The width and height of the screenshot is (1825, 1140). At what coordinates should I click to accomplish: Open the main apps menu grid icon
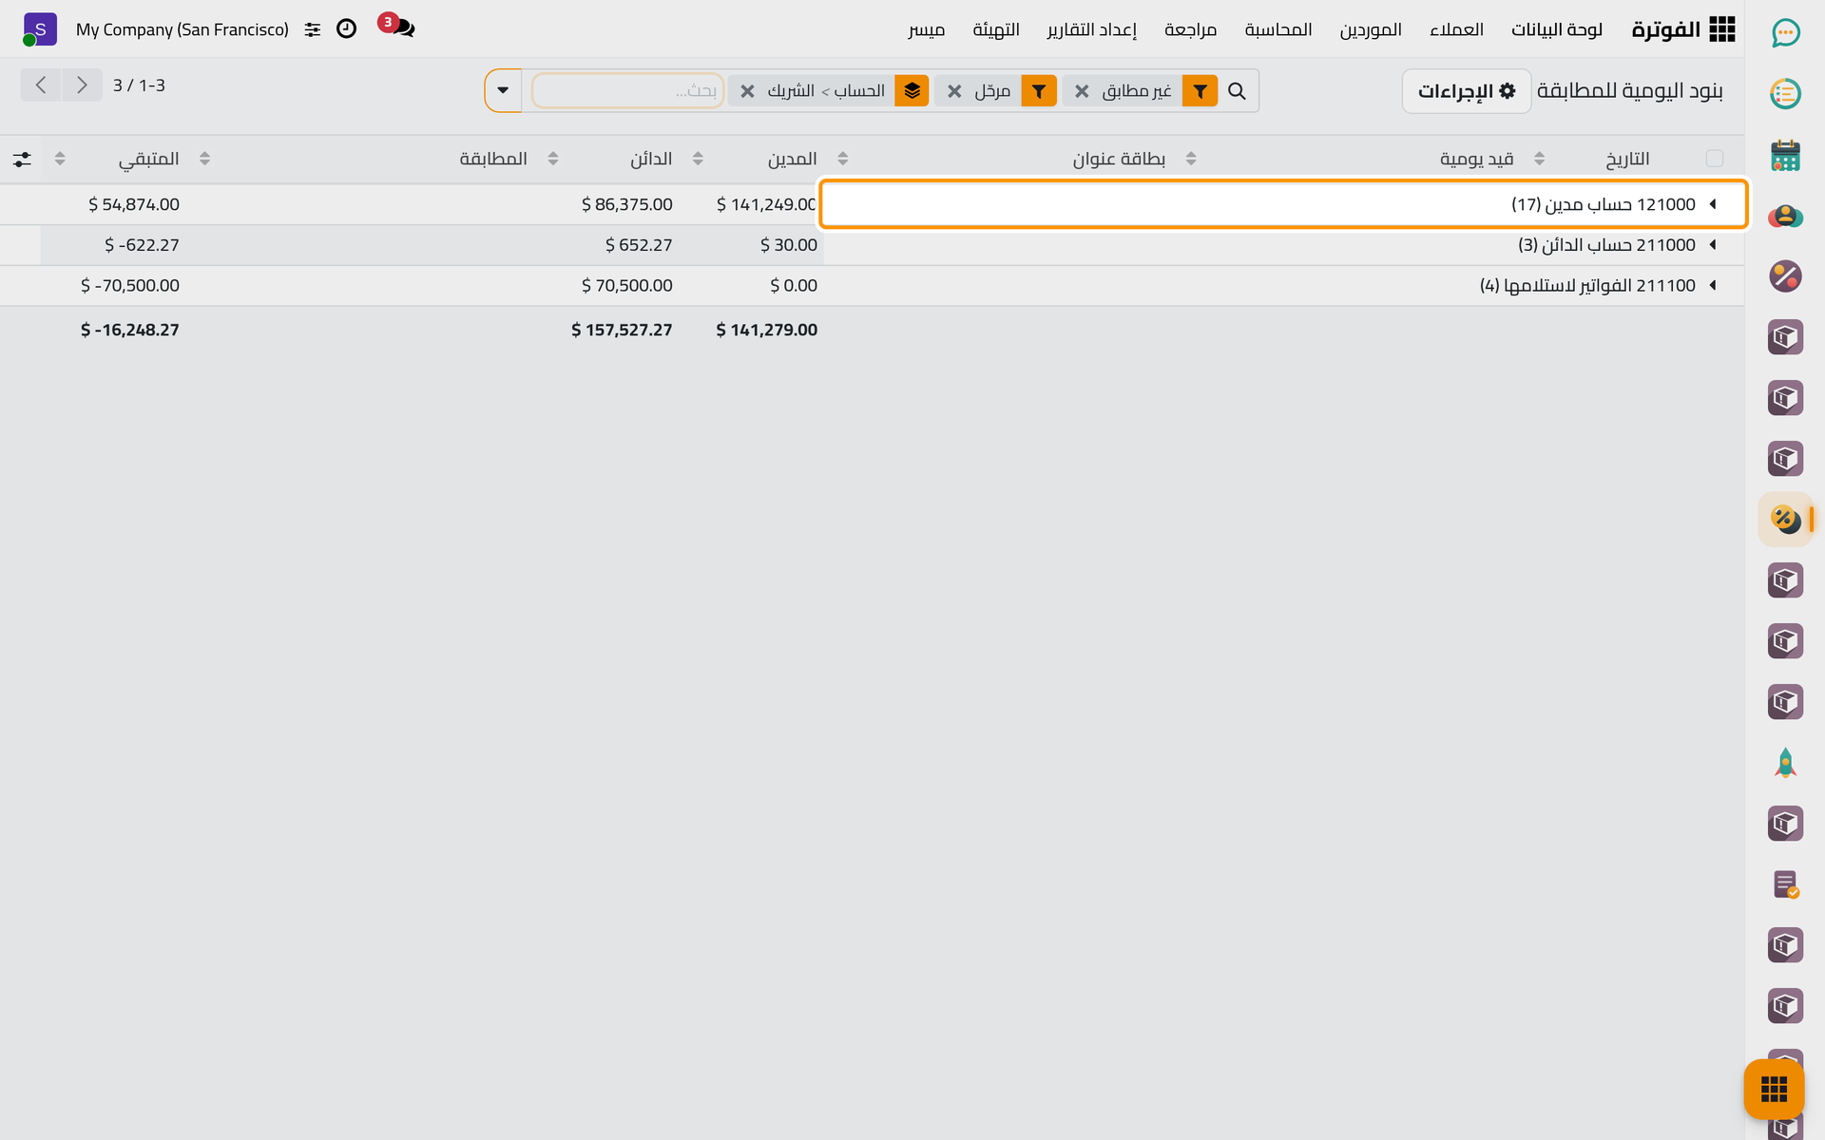pyautogui.click(x=1721, y=29)
